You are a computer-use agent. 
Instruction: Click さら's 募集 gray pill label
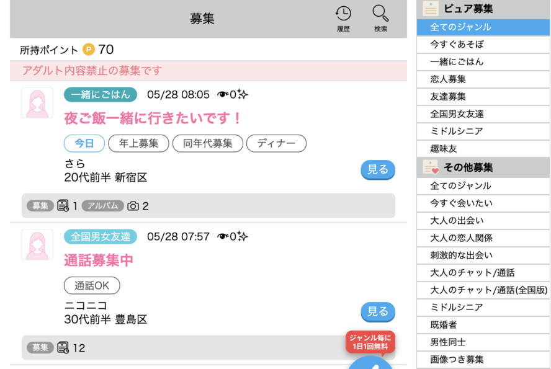click(x=40, y=206)
